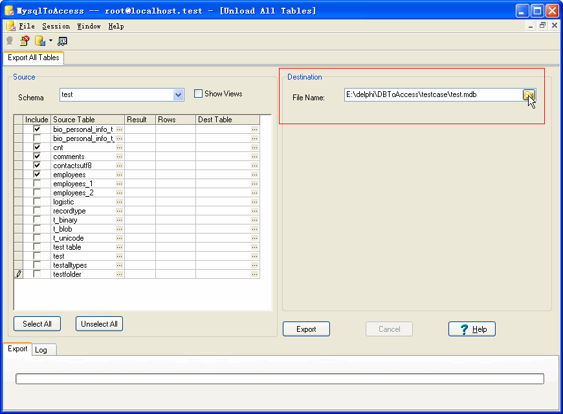Click the application database icon in menu bar
The image size is (563, 414).
coord(10,26)
